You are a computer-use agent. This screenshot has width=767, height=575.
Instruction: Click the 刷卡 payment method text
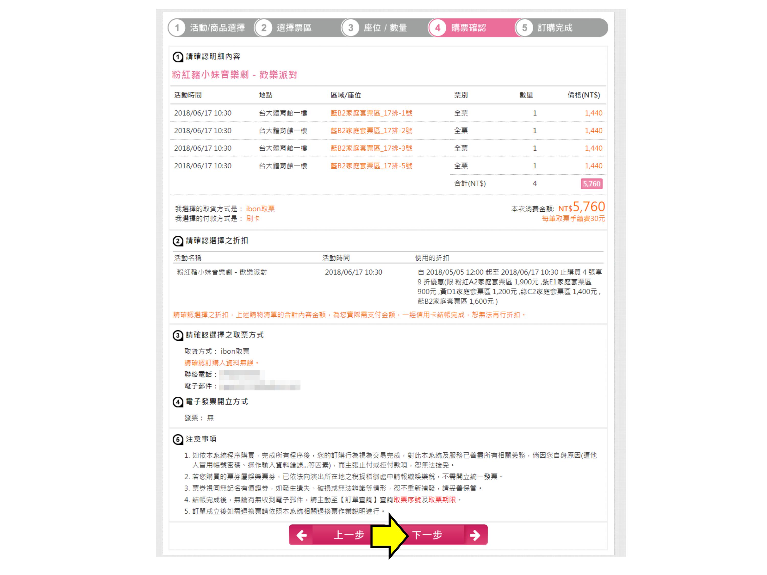(253, 218)
